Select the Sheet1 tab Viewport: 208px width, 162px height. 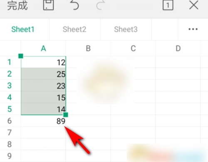tap(23, 29)
